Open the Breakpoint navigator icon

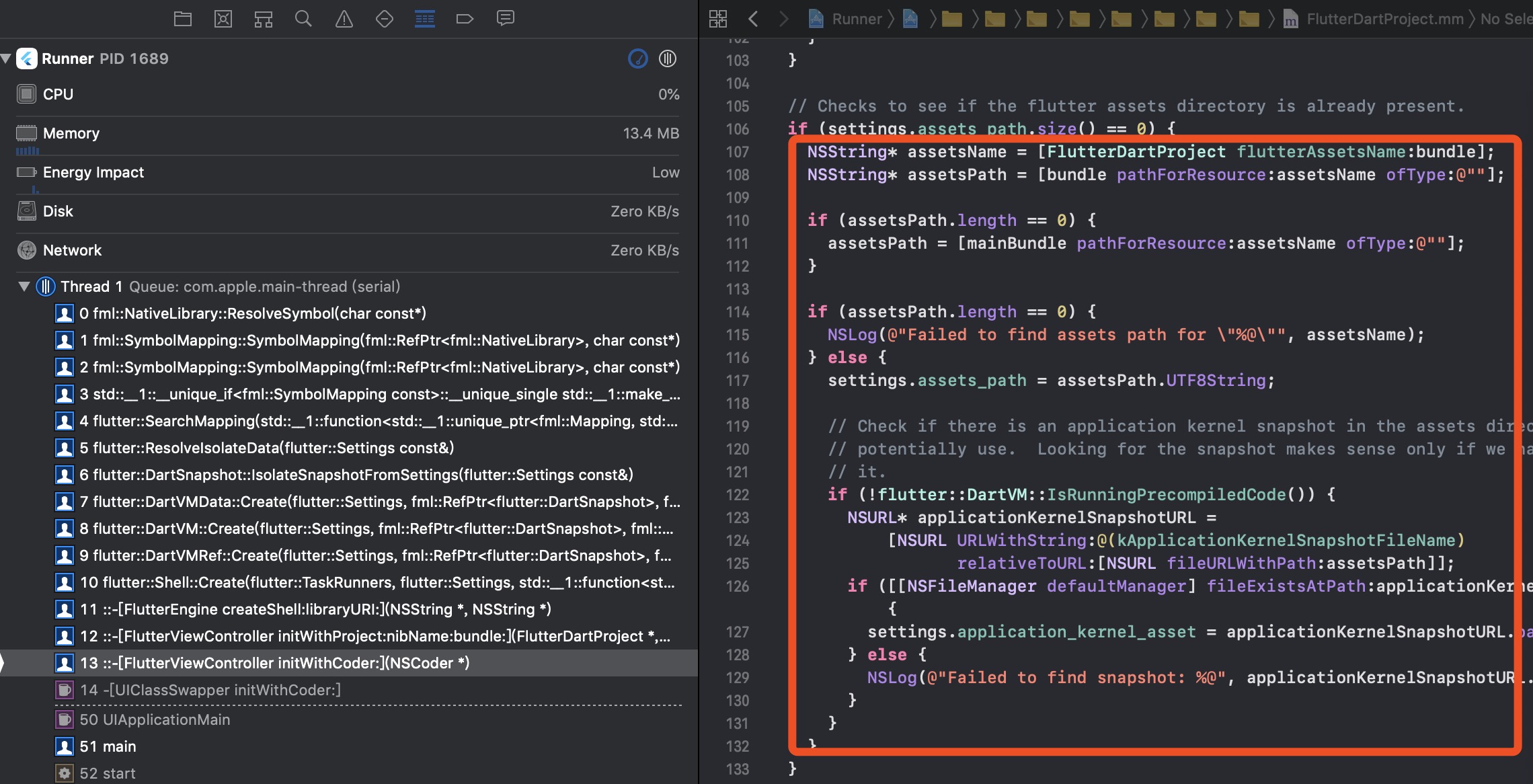465,19
